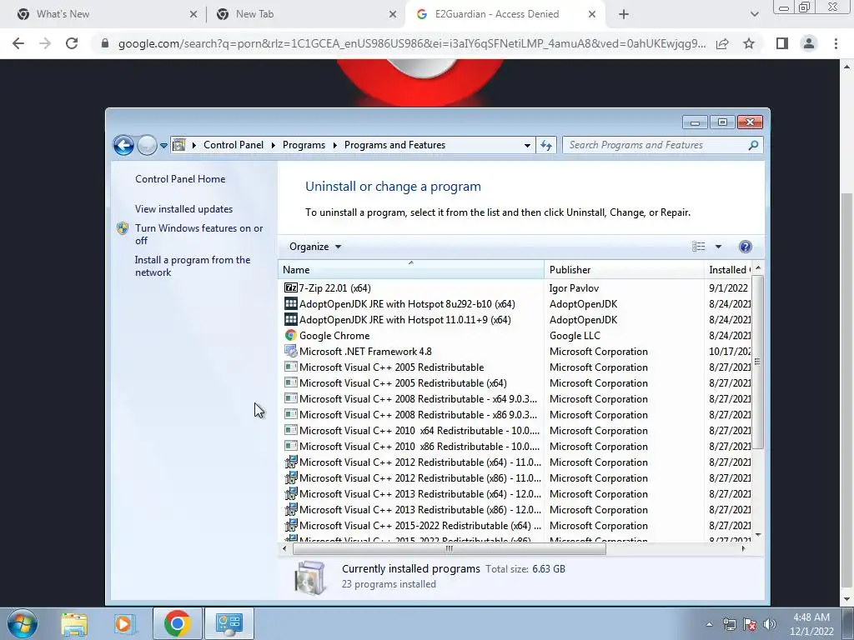854x640 pixels.
Task: Click Programs and Features breadcrumb segment
Action: pos(394,145)
